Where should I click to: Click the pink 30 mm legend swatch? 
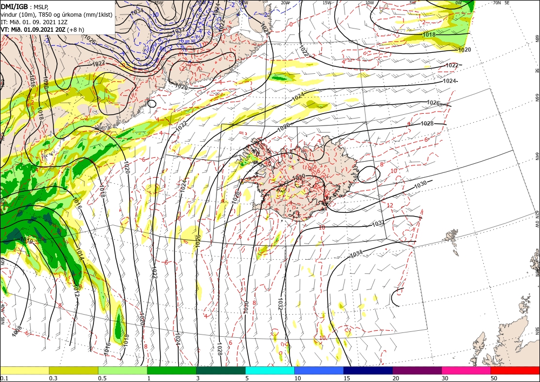[467, 370]
